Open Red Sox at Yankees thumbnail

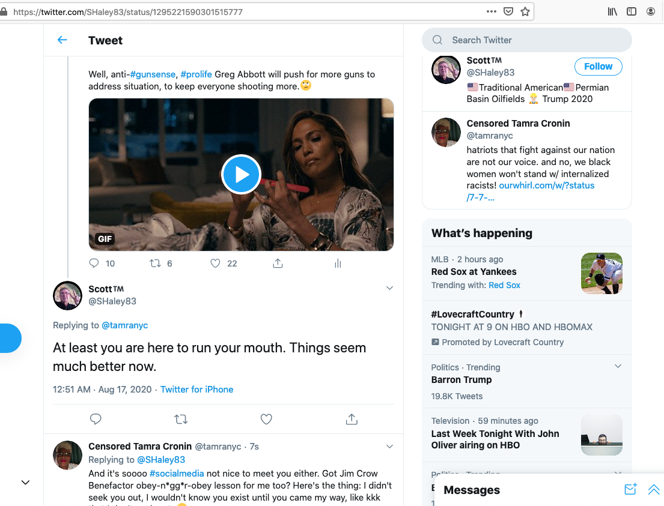(602, 273)
